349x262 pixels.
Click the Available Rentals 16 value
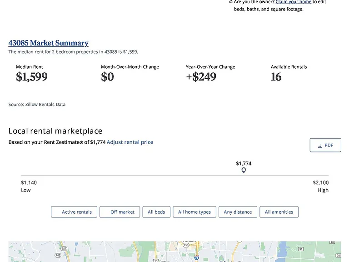tap(276, 76)
